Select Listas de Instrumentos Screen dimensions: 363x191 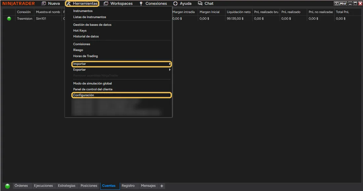[x=89, y=17]
